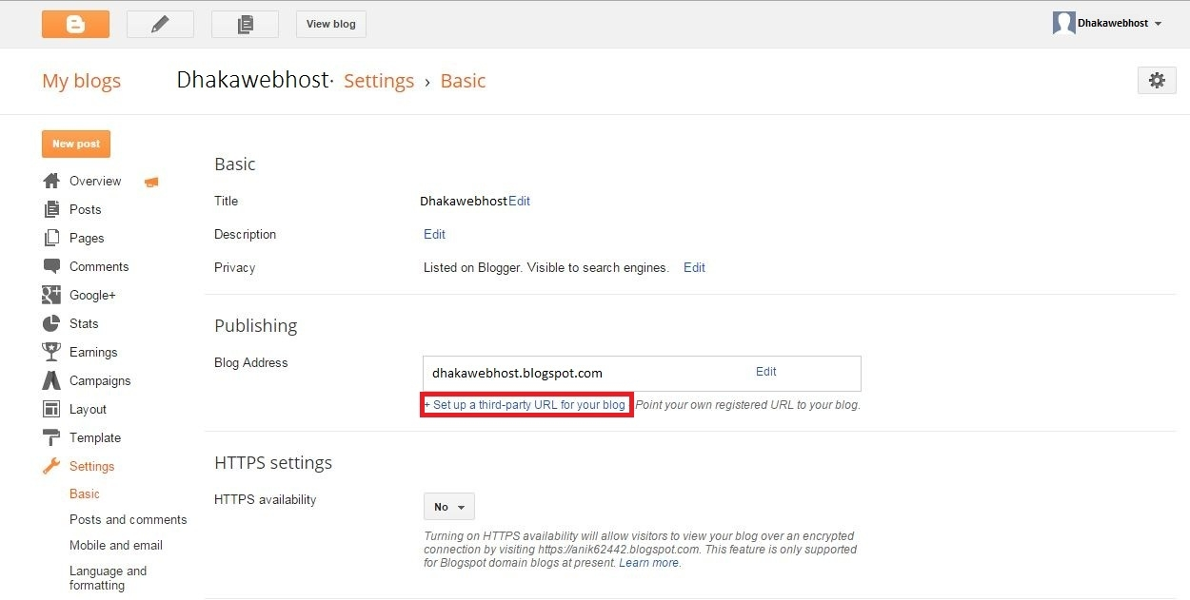This screenshot has width=1190, height=600.
Task: Click the Learn more link
Action: 649,563
